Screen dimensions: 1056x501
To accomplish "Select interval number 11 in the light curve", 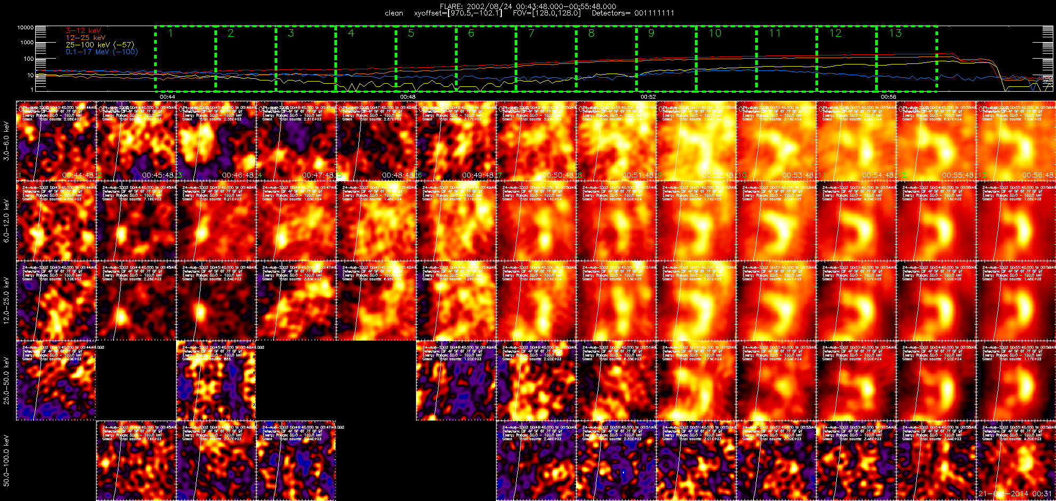I will pyautogui.click(x=774, y=33).
